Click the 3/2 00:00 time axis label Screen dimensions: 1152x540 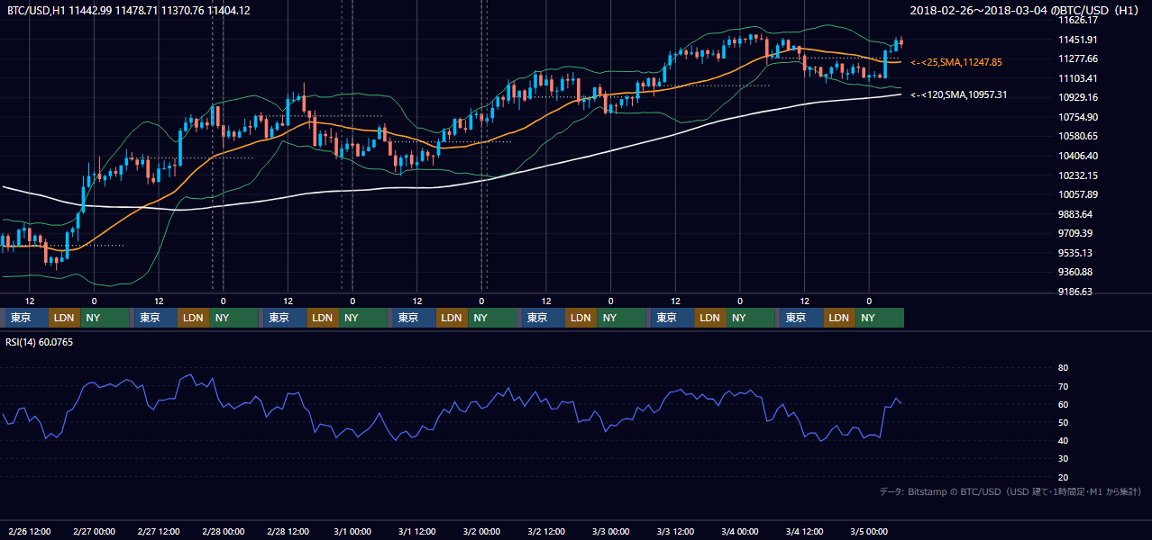[482, 531]
